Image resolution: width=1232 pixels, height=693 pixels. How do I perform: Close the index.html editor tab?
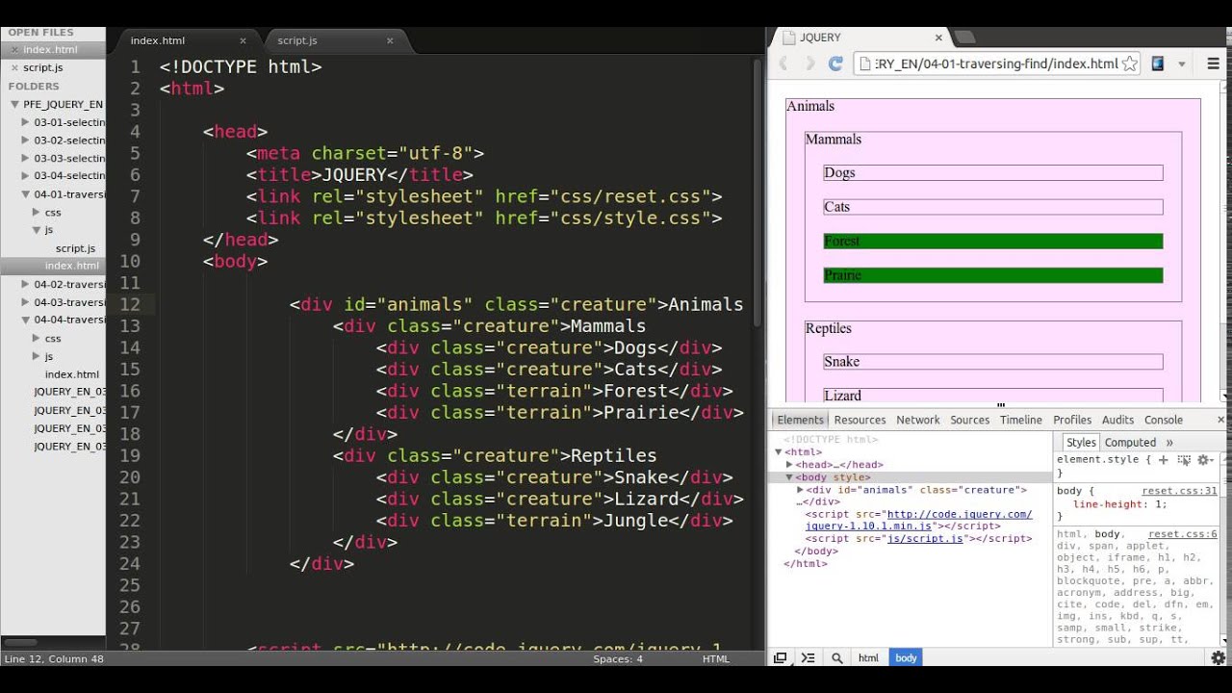(243, 40)
